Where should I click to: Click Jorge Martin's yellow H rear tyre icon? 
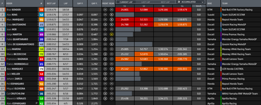(x=111, y=34)
